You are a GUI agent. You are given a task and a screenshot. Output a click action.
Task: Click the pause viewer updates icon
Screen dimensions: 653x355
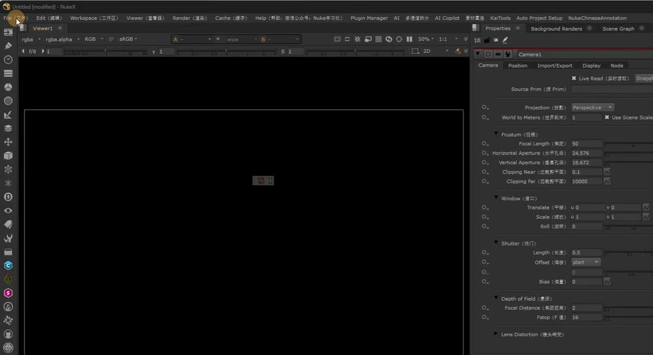pyautogui.click(x=409, y=39)
